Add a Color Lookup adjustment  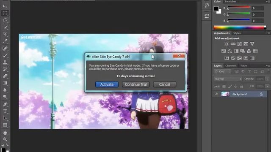255,51
